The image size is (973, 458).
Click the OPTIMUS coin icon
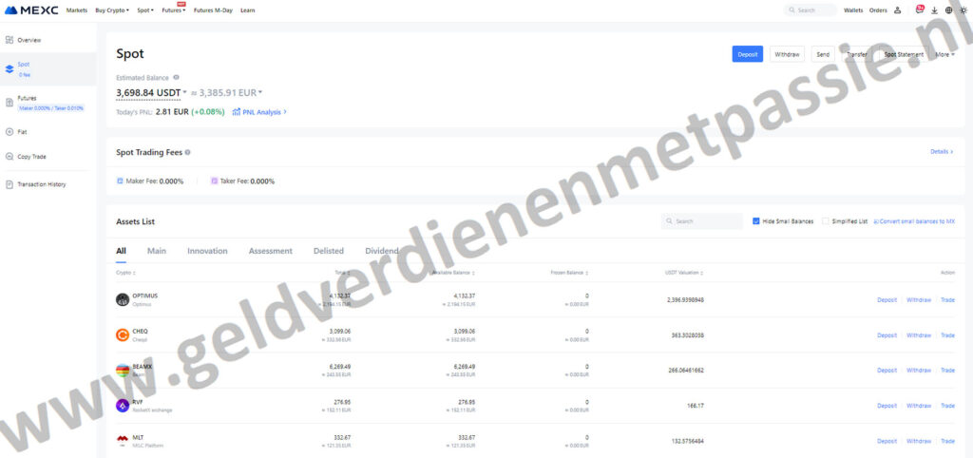[x=123, y=299]
